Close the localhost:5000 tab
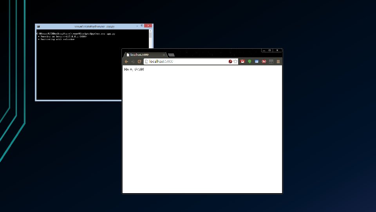 pos(164,55)
